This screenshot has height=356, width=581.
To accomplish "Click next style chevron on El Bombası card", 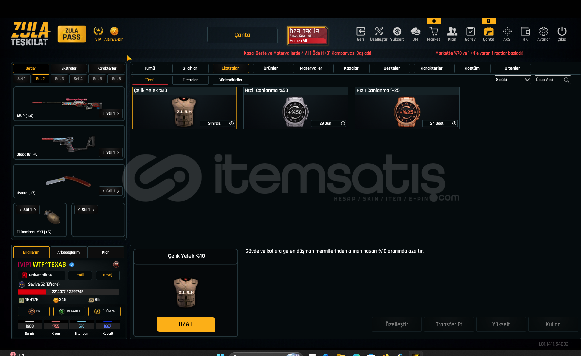I will pyautogui.click(x=35, y=210).
